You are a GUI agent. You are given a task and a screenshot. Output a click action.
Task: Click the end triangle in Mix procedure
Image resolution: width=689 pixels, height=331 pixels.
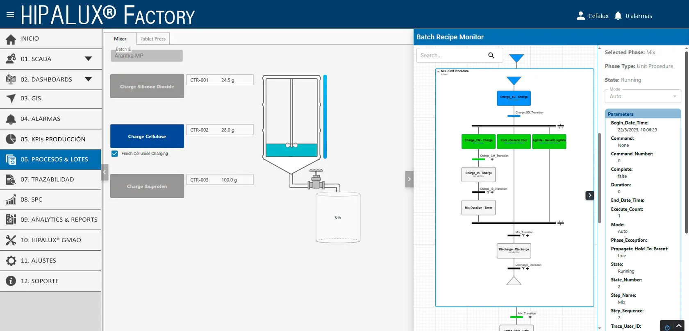[514, 281]
